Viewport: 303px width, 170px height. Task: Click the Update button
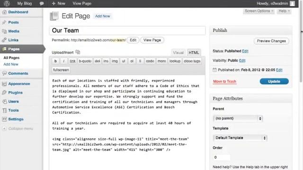click(274, 81)
